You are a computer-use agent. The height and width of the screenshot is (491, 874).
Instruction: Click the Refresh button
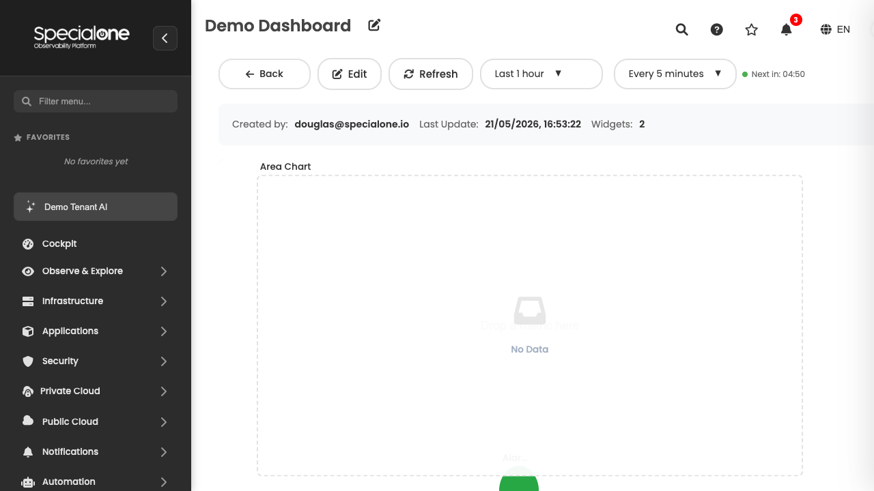tap(431, 74)
